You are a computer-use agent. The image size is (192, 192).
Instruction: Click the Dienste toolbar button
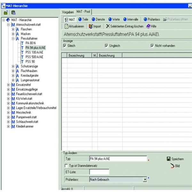coord(98,20)
